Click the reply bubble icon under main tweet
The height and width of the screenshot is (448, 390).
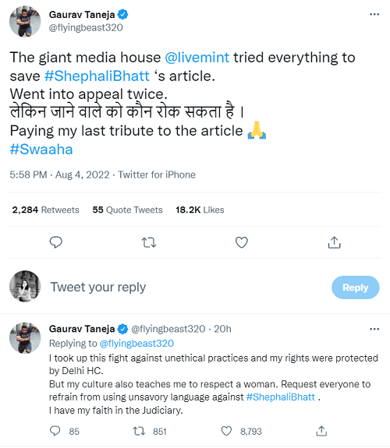[x=56, y=242]
